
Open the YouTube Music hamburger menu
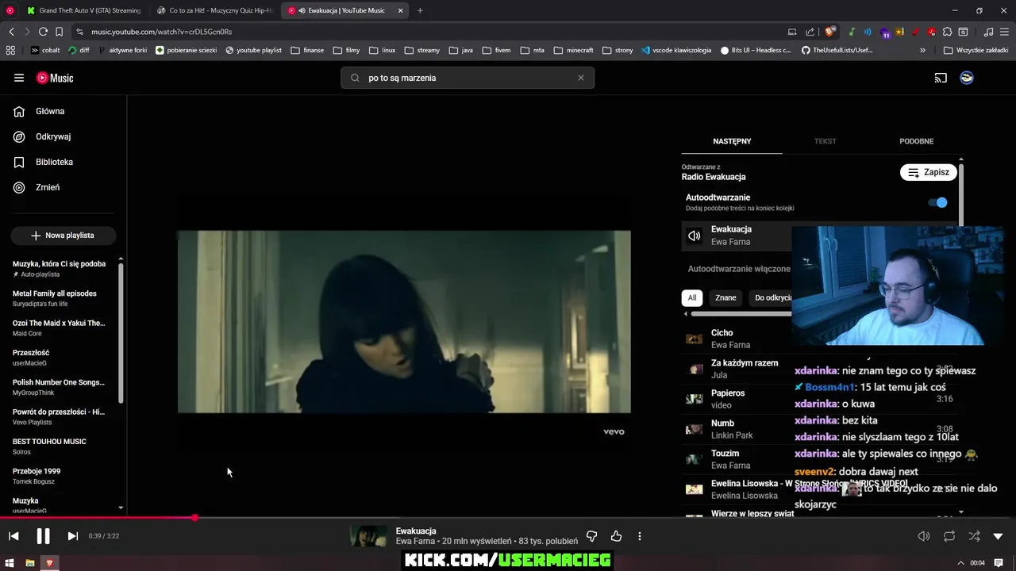click(19, 78)
